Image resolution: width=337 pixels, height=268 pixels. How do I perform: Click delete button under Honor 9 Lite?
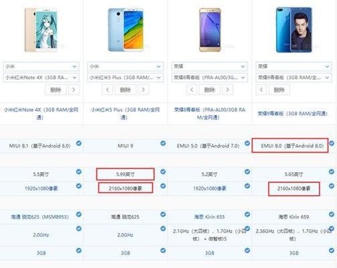tap(279, 90)
